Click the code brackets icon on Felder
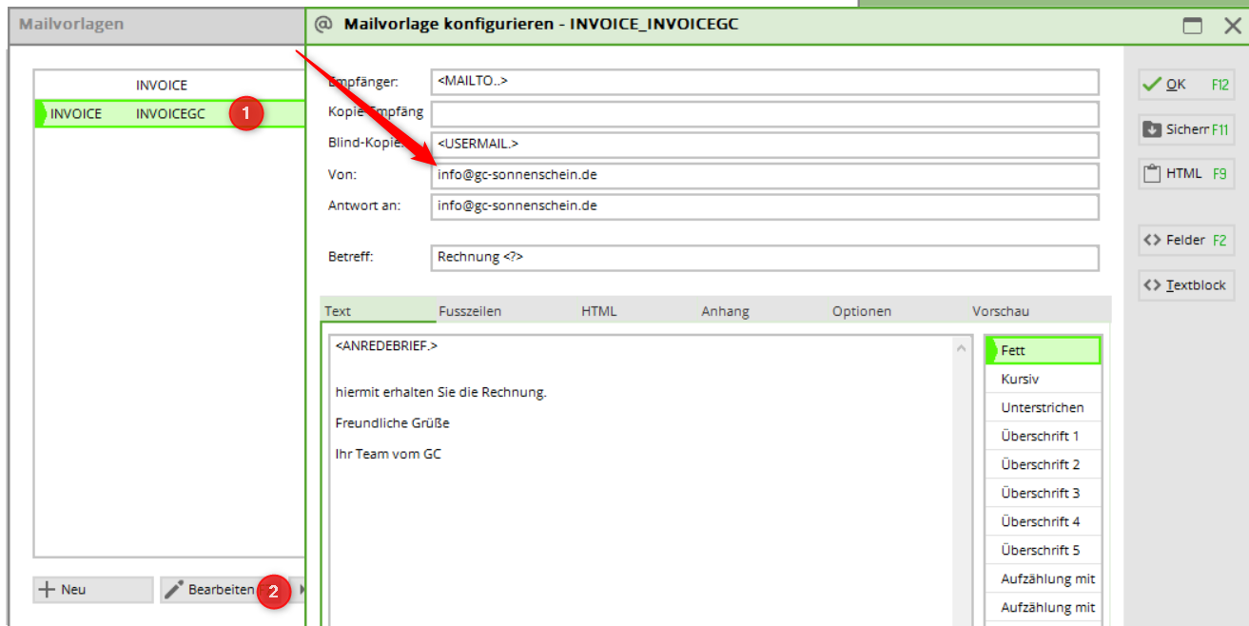Image resolution: width=1249 pixels, height=626 pixels. [1152, 240]
